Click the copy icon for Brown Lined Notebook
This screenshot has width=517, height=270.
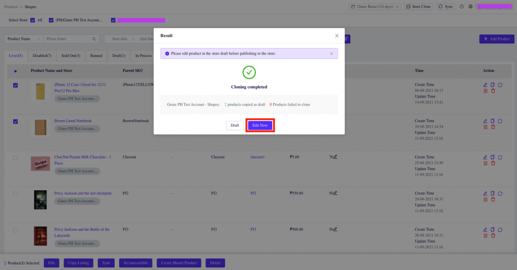click(x=492, y=121)
